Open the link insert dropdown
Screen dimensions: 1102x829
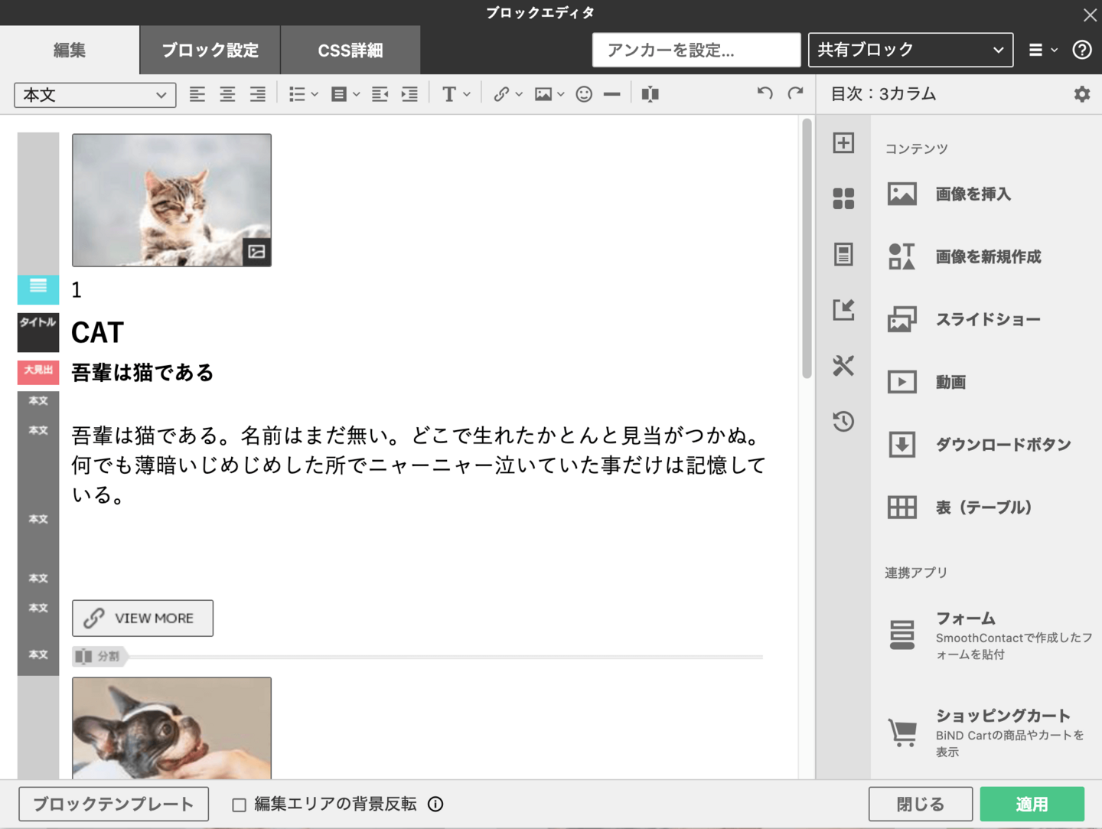pos(508,94)
